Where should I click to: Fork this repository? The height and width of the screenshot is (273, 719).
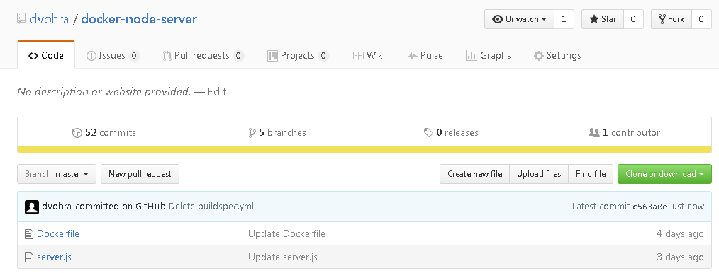[x=671, y=19]
